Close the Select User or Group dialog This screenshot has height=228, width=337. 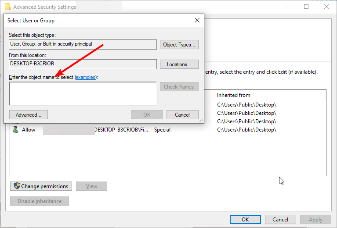[x=197, y=20]
